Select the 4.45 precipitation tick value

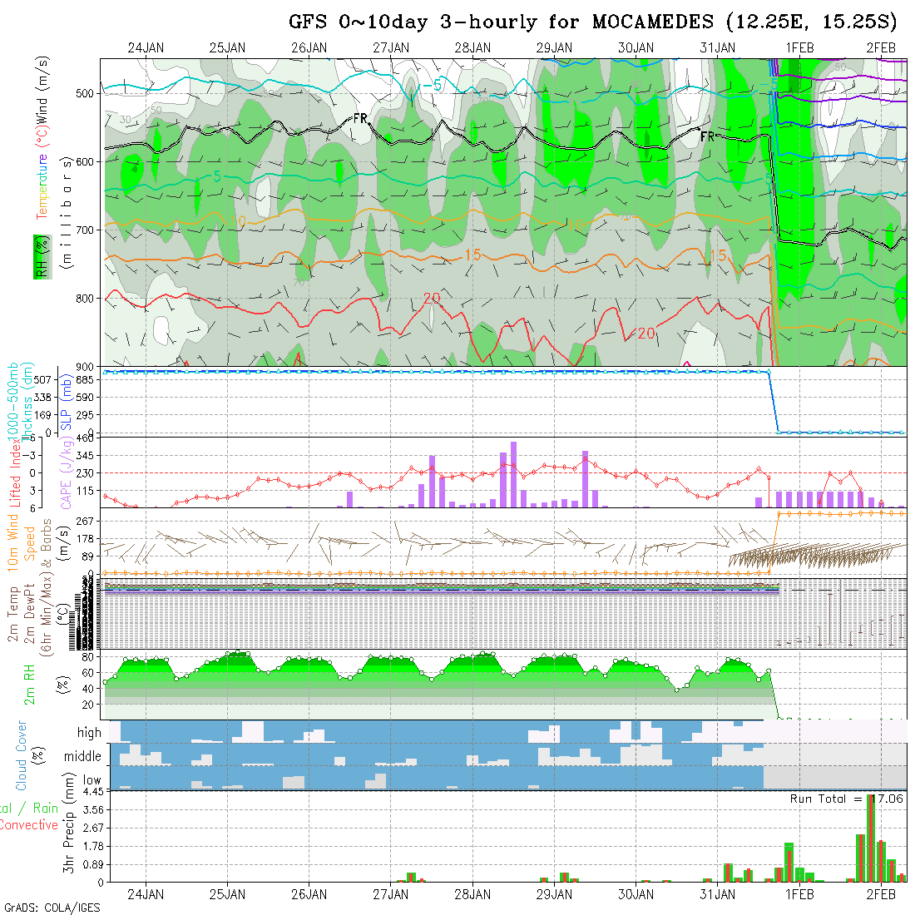coord(93,792)
